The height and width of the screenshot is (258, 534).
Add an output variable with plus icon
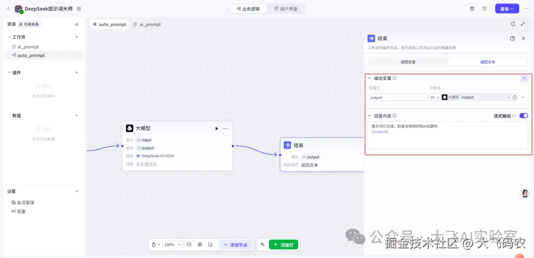(x=524, y=78)
